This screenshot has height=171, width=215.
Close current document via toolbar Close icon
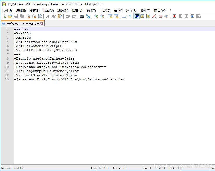(28, 16)
